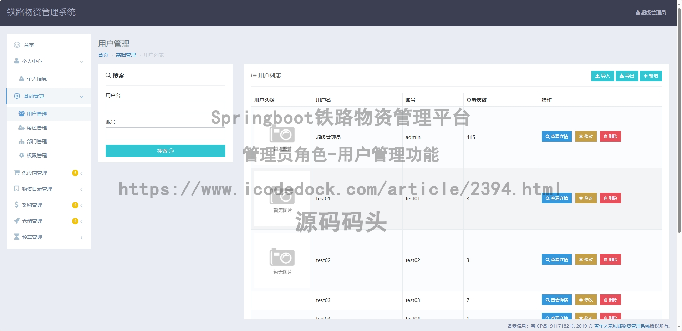The width and height of the screenshot is (682, 331).
Task: Click 修改 for admin row
Action: click(x=586, y=137)
